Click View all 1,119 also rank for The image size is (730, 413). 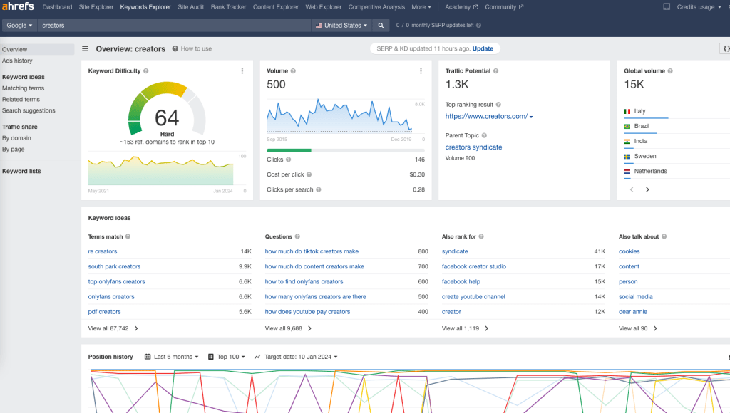(465, 328)
